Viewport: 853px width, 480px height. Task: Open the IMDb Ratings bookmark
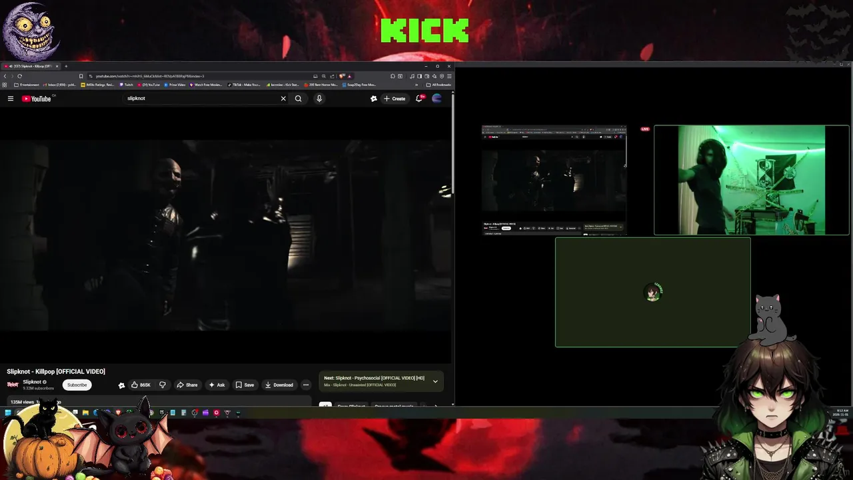(x=97, y=85)
